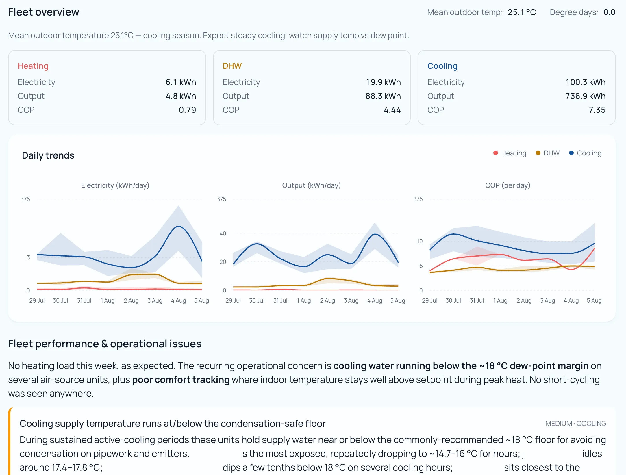Click the 'COP (per day)' chart title
This screenshot has width=626, height=475.
point(508,185)
